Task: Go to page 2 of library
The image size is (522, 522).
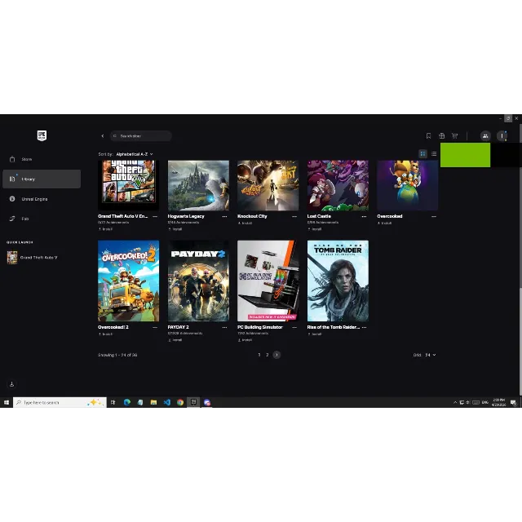Action: point(267,355)
